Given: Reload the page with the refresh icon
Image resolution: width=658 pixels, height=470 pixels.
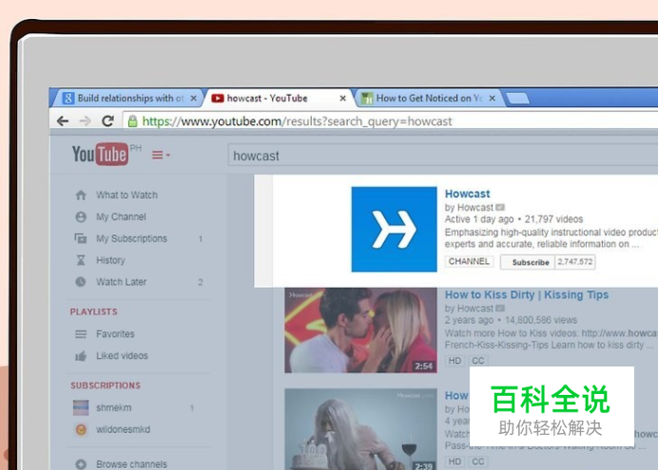Looking at the screenshot, I should point(107,122).
